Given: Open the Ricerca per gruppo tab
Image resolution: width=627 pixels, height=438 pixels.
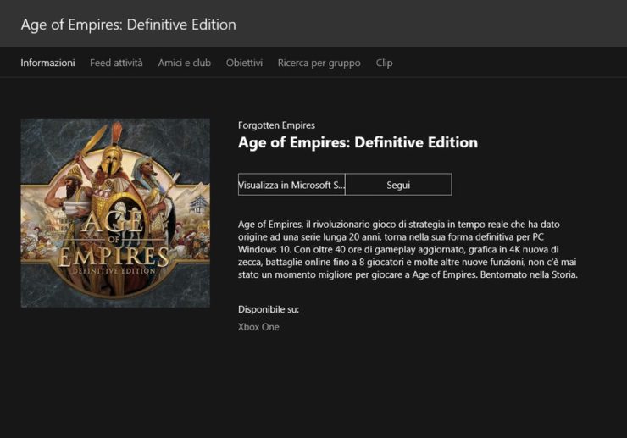Looking at the screenshot, I should [x=319, y=63].
